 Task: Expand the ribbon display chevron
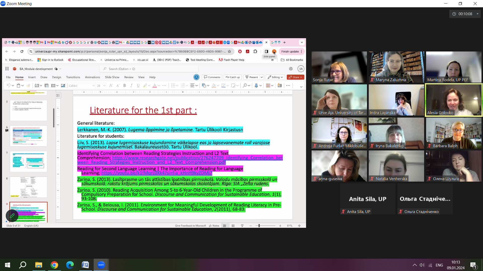coord(301,86)
